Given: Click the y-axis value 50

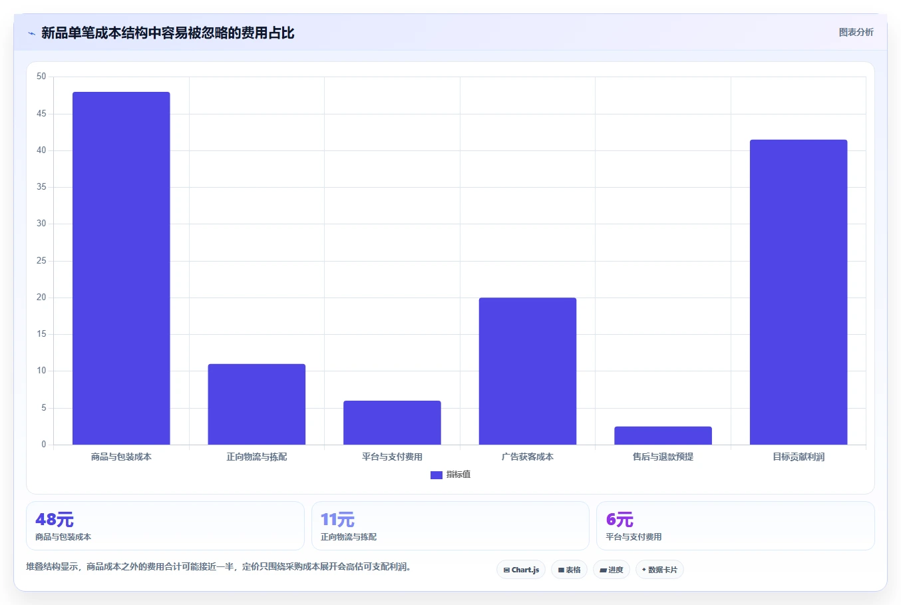Looking at the screenshot, I should pos(41,77).
